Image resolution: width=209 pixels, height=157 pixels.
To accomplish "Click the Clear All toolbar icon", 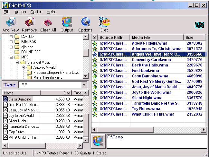I will (x=48, y=22).
